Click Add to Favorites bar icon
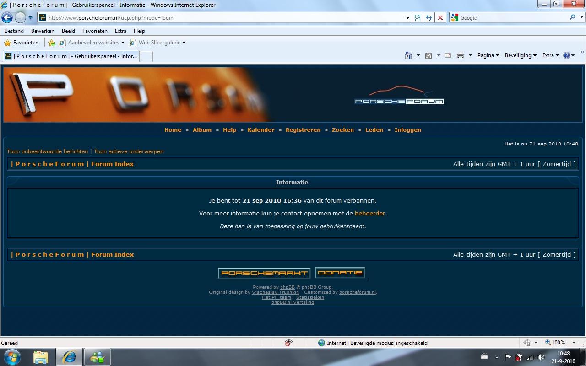The width and height of the screenshot is (586, 366). coord(52,43)
